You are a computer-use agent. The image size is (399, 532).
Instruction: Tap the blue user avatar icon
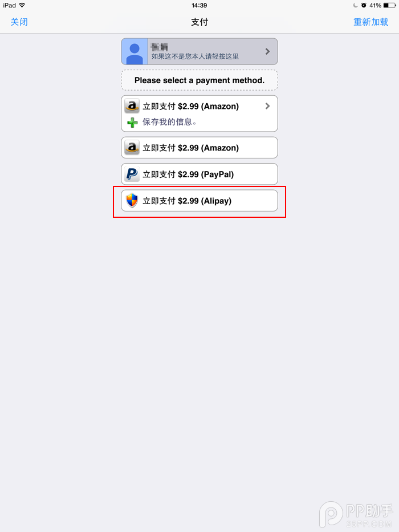coord(135,51)
